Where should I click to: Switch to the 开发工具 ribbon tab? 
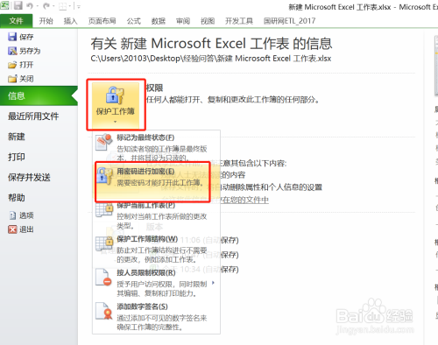coord(239,21)
